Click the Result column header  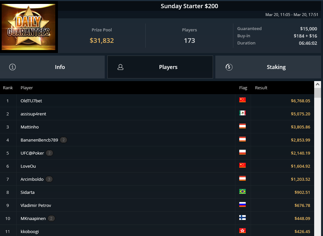(261, 88)
